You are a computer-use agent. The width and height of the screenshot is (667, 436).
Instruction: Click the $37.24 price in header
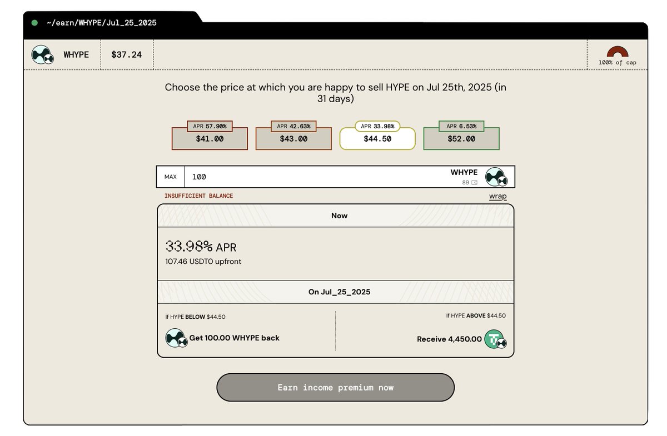click(x=126, y=55)
